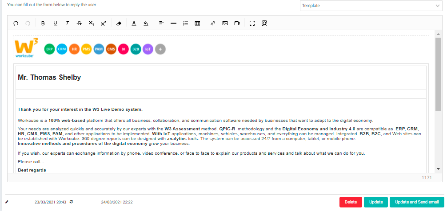Click the eraser Remove Format icon

coord(119,23)
